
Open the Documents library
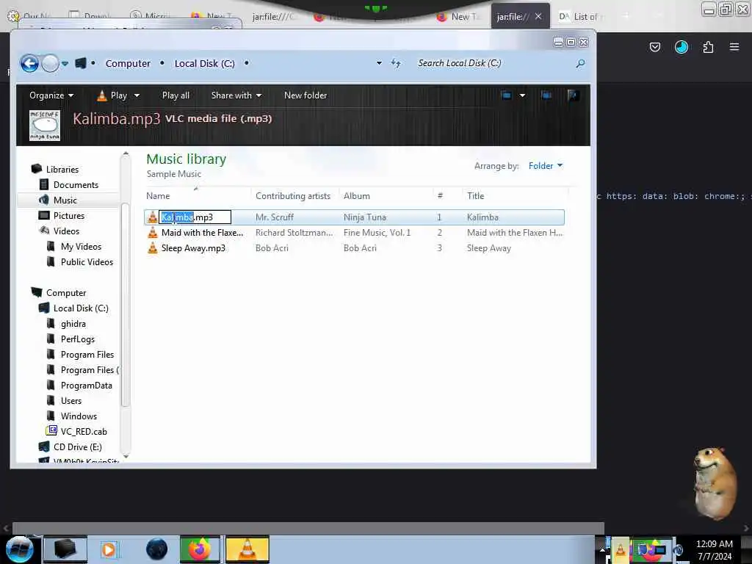76,184
